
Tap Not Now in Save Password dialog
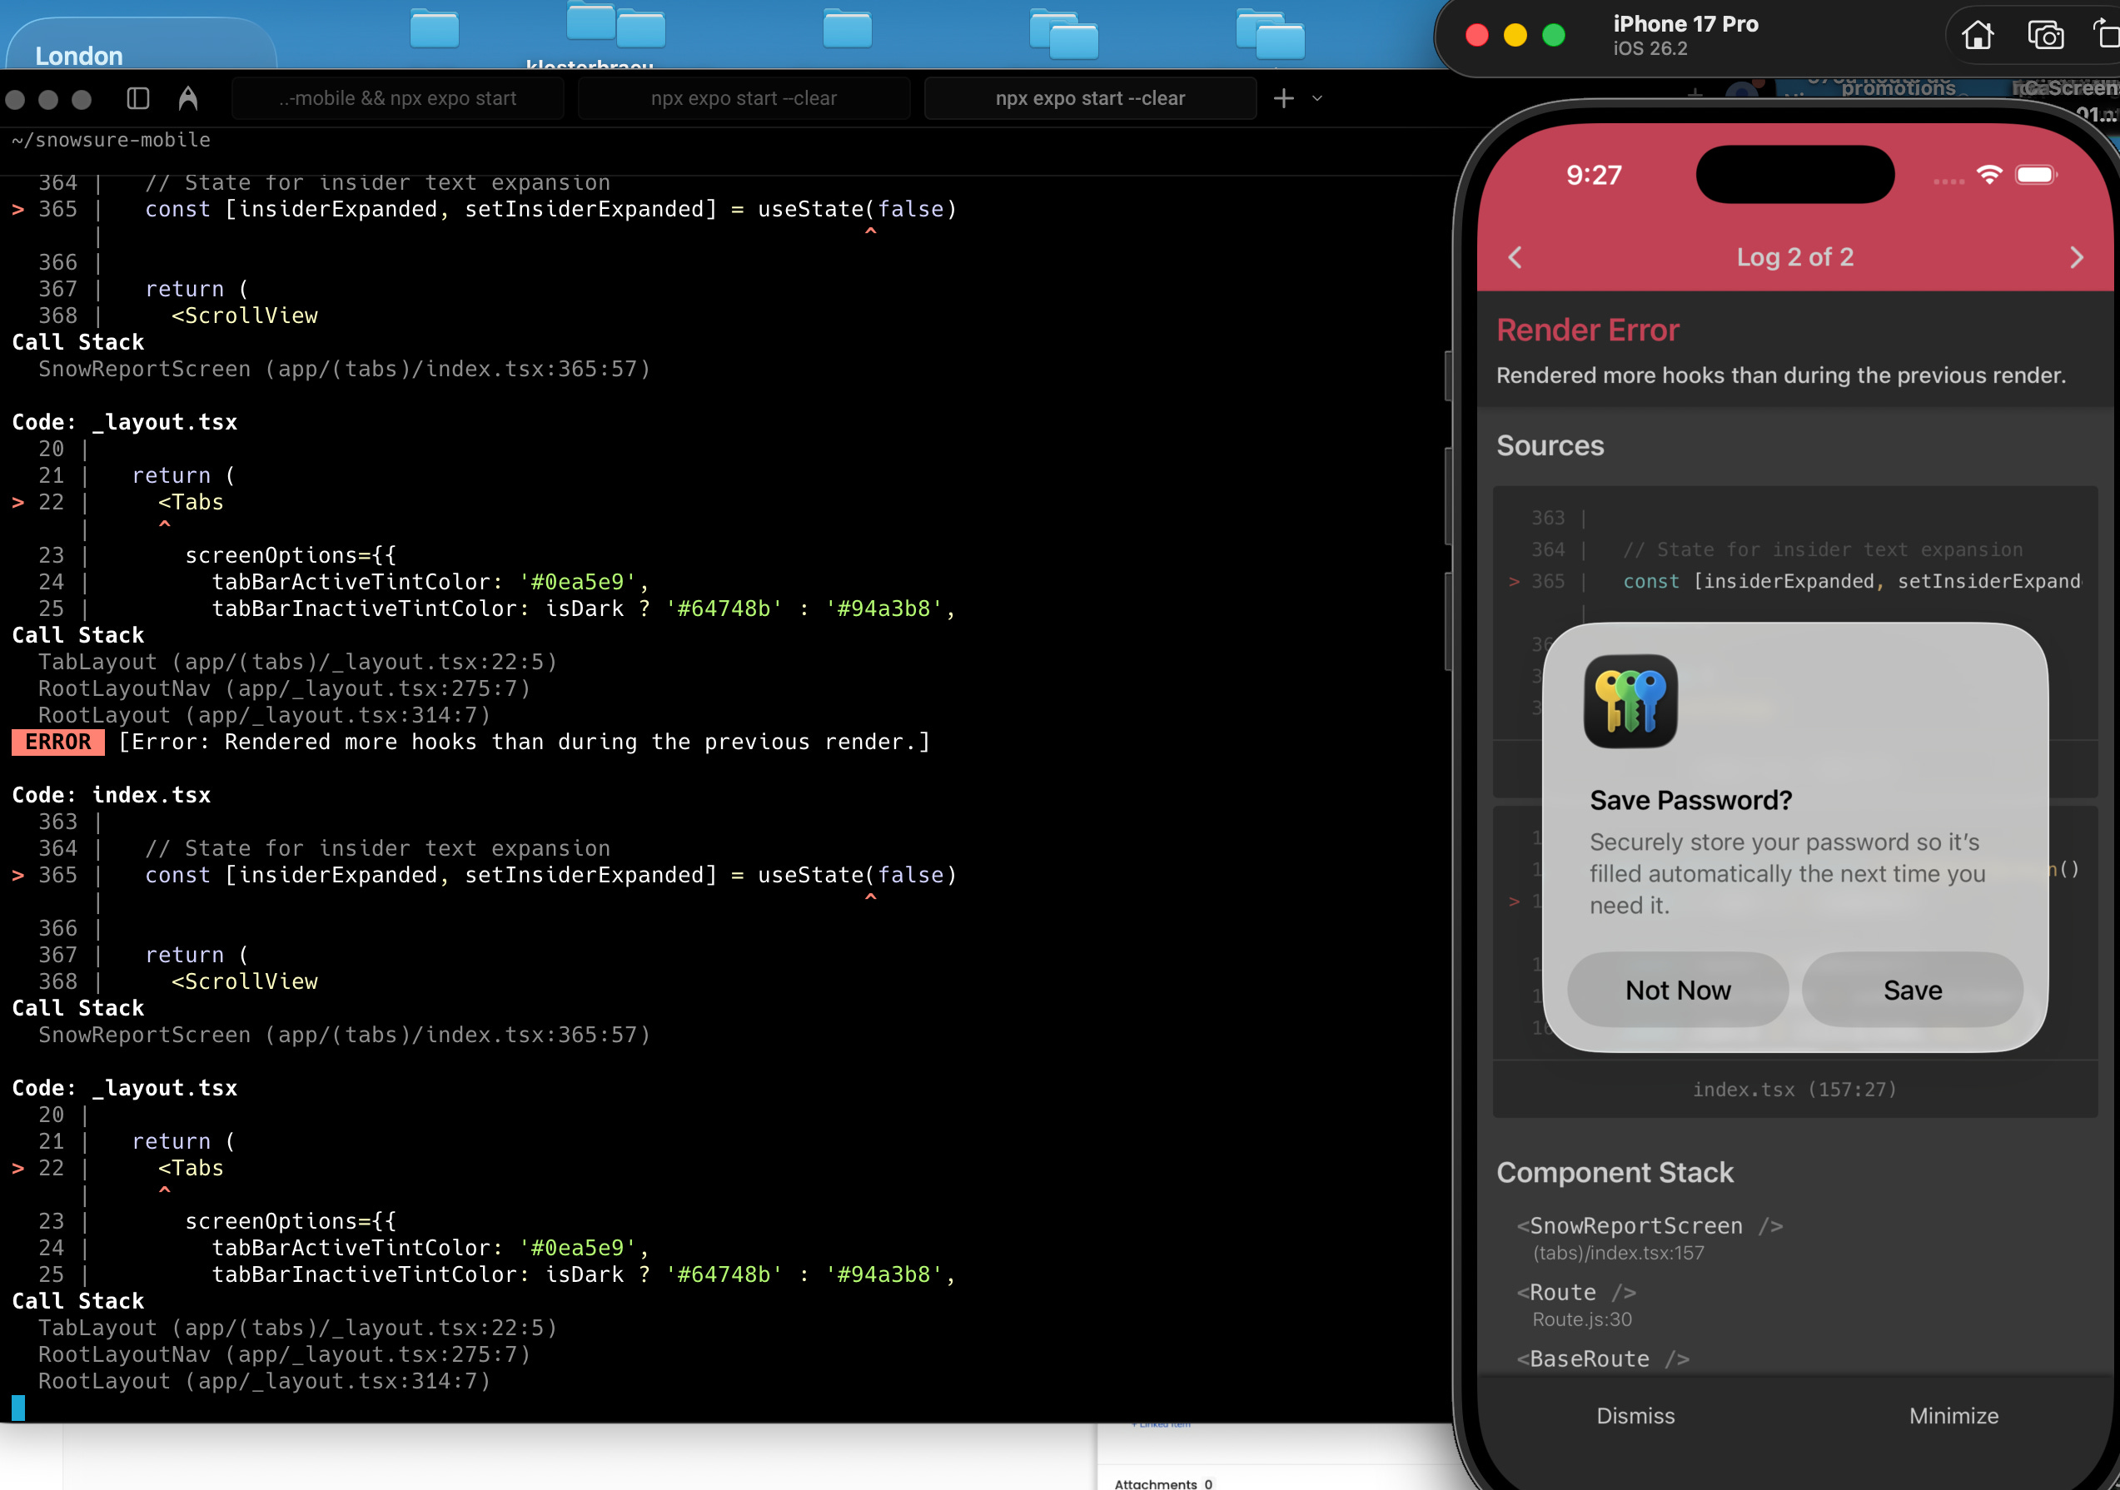tap(1678, 990)
